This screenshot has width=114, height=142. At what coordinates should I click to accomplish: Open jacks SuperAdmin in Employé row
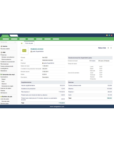pos(49,63)
